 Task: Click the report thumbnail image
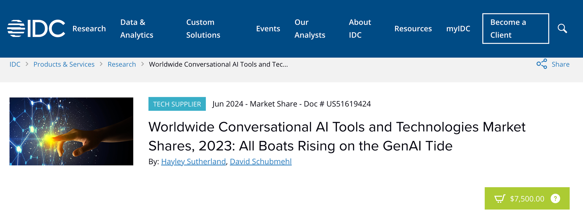click(71, 131)
